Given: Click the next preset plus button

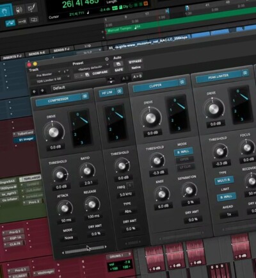Looking at the screenshot, I should click(81, 76).
